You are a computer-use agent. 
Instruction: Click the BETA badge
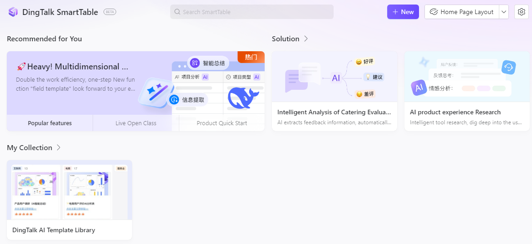tap(109, 12)
